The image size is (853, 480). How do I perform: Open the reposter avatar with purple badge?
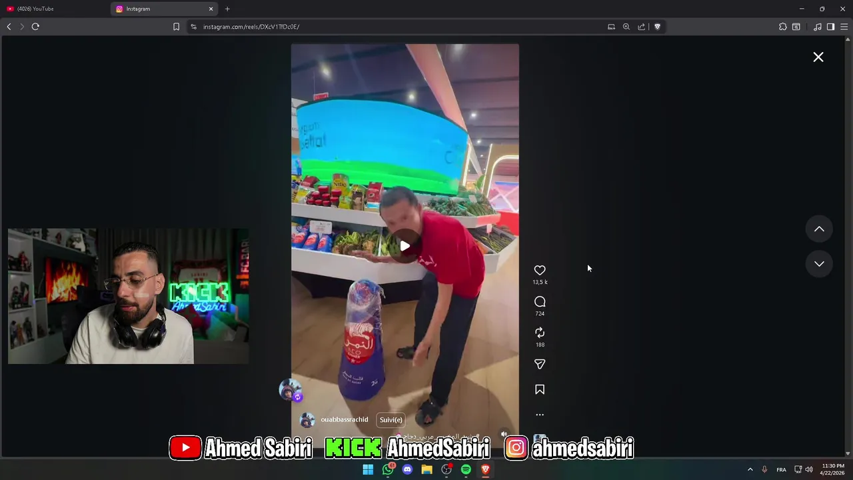coord(290,390)
